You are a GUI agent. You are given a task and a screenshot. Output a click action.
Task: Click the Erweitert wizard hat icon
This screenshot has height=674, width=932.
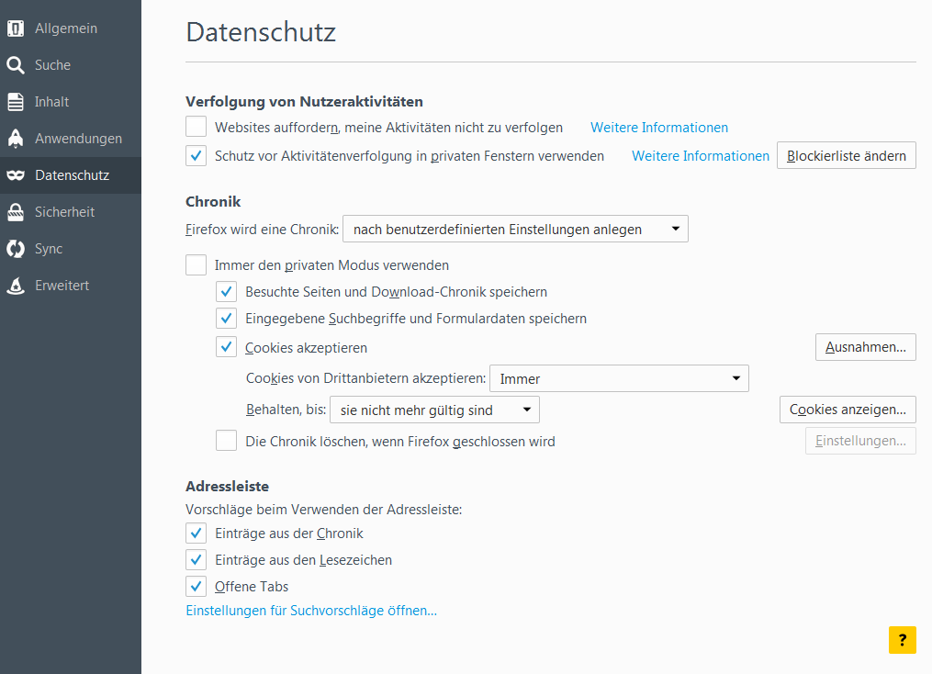16,286
